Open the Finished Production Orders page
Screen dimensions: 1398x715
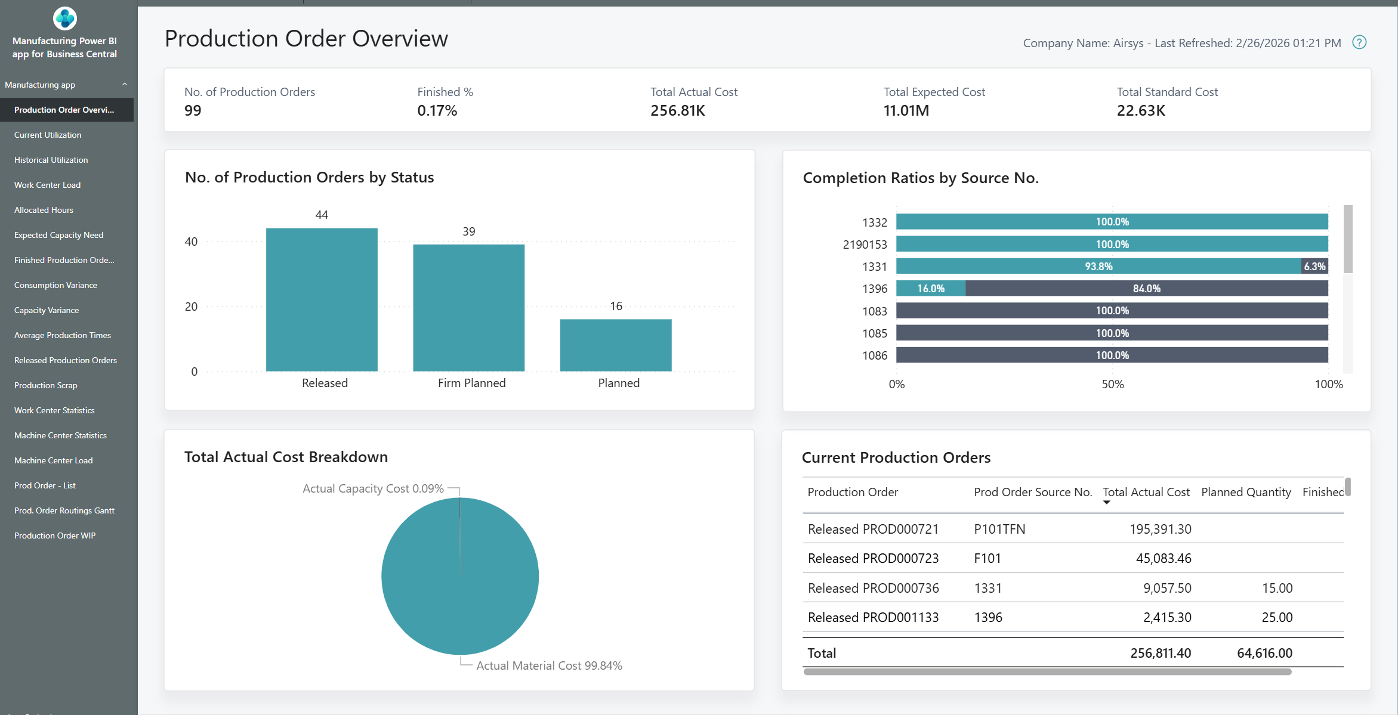(63, 260)
